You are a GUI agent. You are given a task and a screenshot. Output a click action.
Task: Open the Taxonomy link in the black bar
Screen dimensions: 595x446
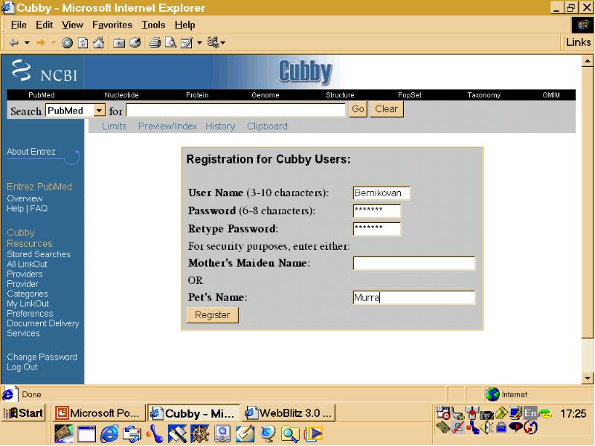484,95
